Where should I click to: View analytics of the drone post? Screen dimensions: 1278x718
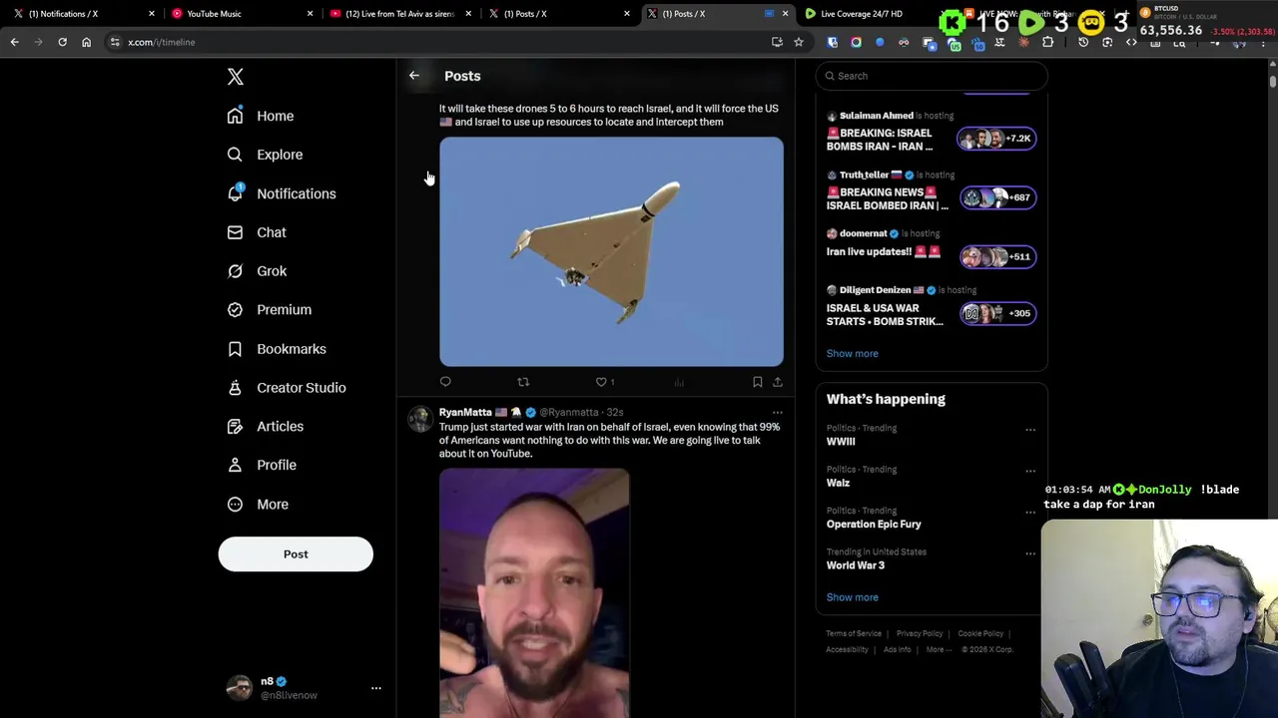pos(679,382)
